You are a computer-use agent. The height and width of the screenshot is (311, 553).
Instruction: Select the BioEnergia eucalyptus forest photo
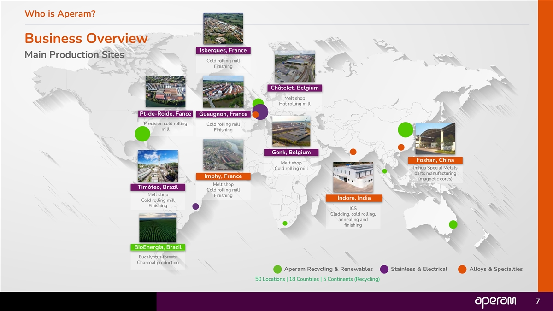(158, 228)
